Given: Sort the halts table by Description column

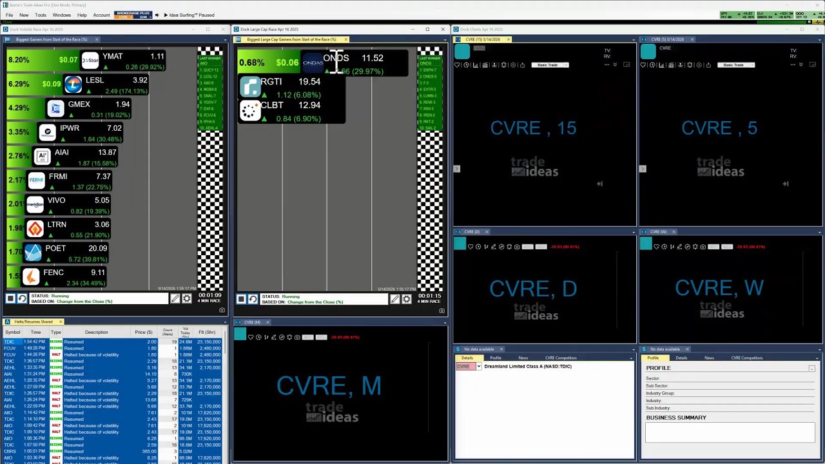Looking at the screenshot, I should [96, 333].
